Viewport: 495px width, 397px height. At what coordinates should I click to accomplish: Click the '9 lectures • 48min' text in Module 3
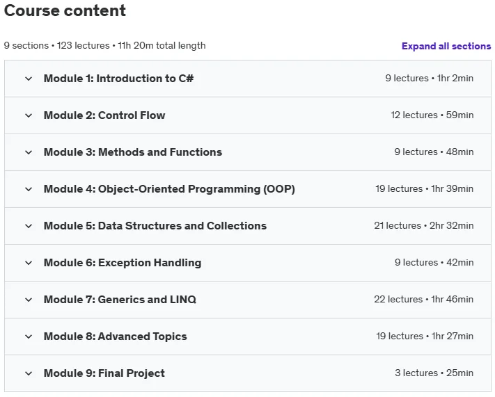(x=434, y=152)
